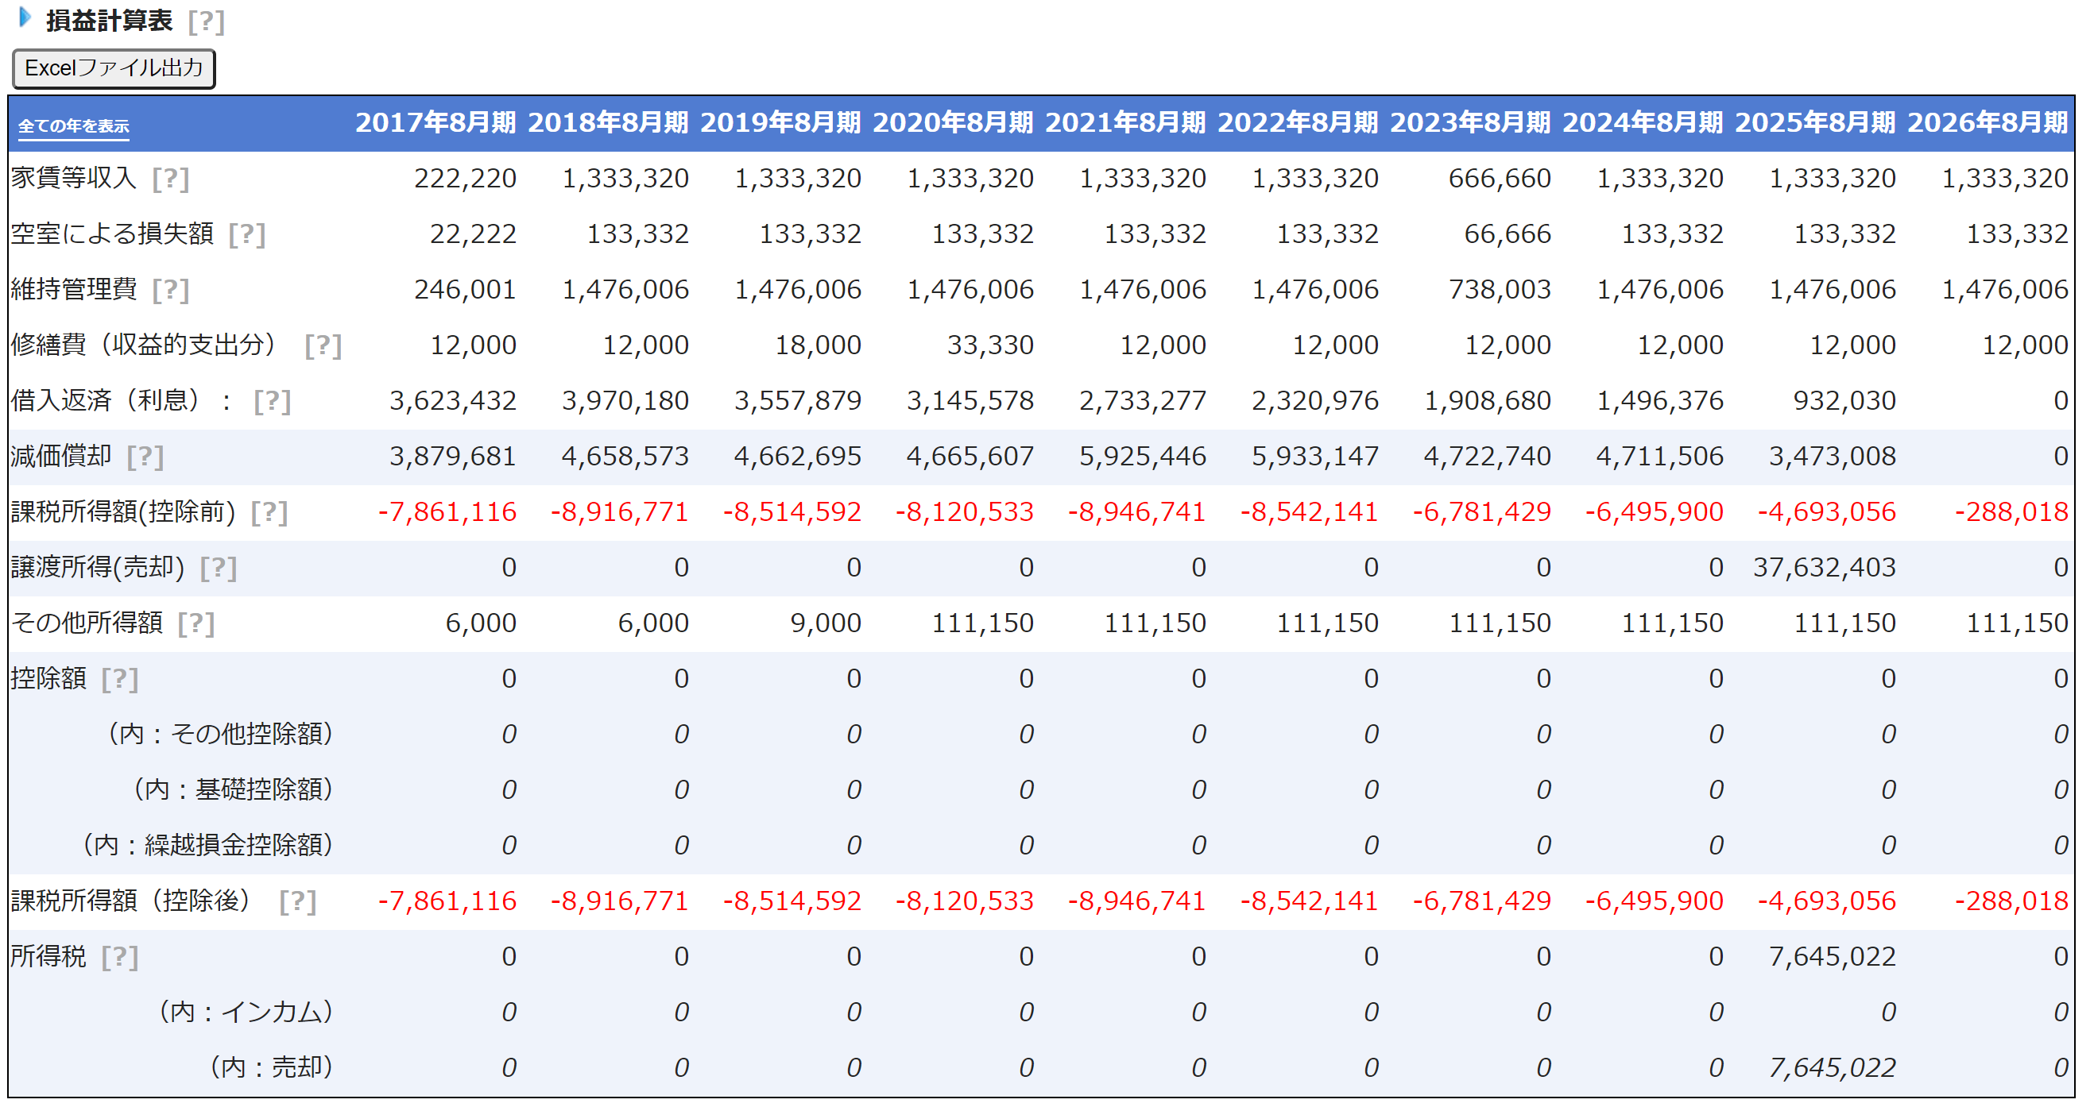Select the 2017年8月期 column header
Image resolution: width=2094 pixels, height=1111 pixels.
435,122
